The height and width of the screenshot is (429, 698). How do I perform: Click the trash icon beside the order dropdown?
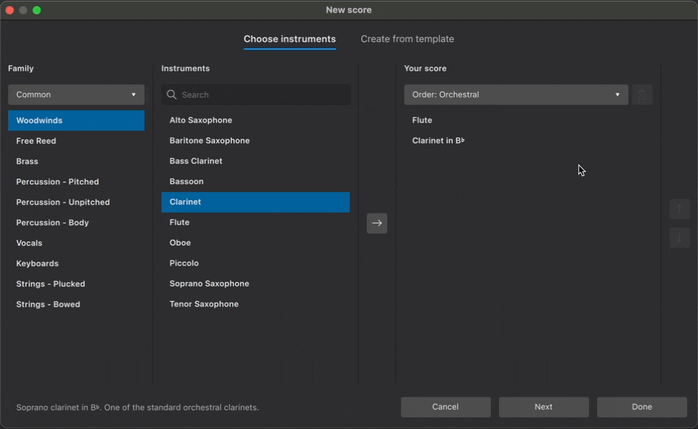642,95
